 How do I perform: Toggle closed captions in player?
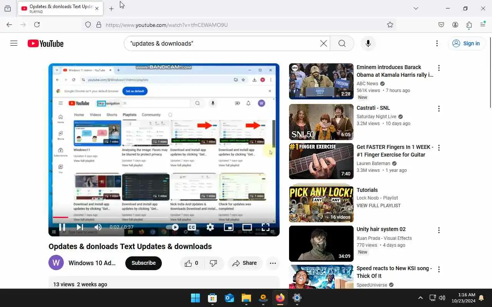(191, 227)
